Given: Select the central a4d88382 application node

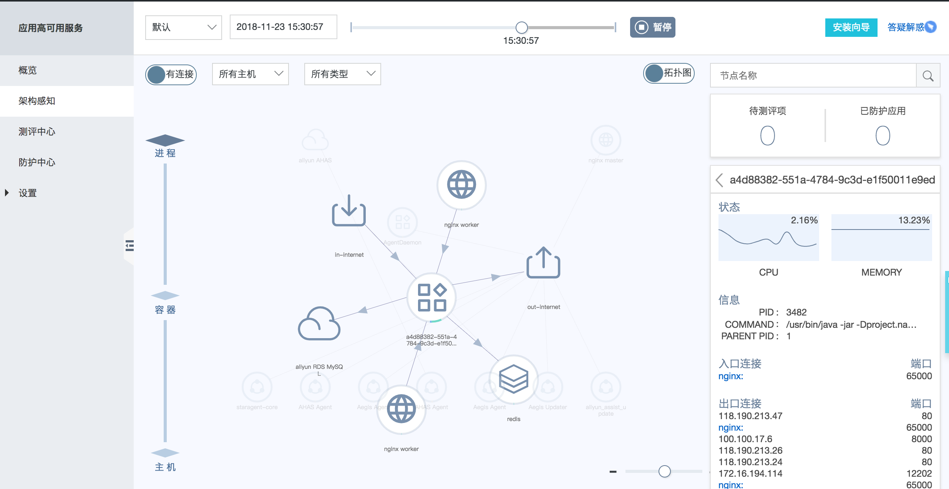Looking at the screenshot, I should coord(431,297).
